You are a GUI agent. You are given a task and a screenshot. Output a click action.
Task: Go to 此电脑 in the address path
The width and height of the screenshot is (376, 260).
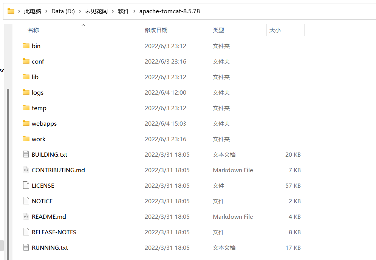[x=32, y=11]
